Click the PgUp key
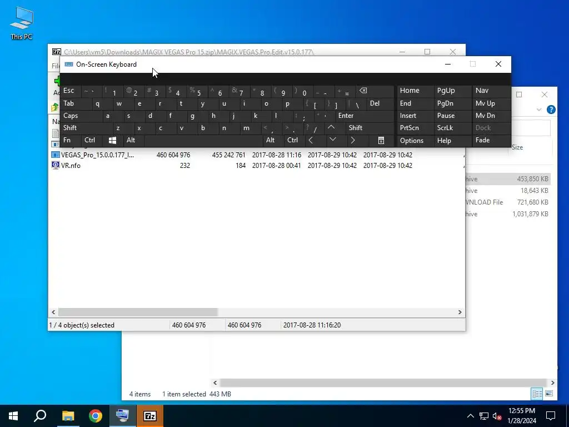 point(453,91)
